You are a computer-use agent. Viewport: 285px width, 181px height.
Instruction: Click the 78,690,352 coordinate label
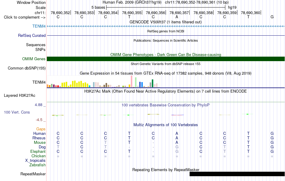[x=60, y=13]
